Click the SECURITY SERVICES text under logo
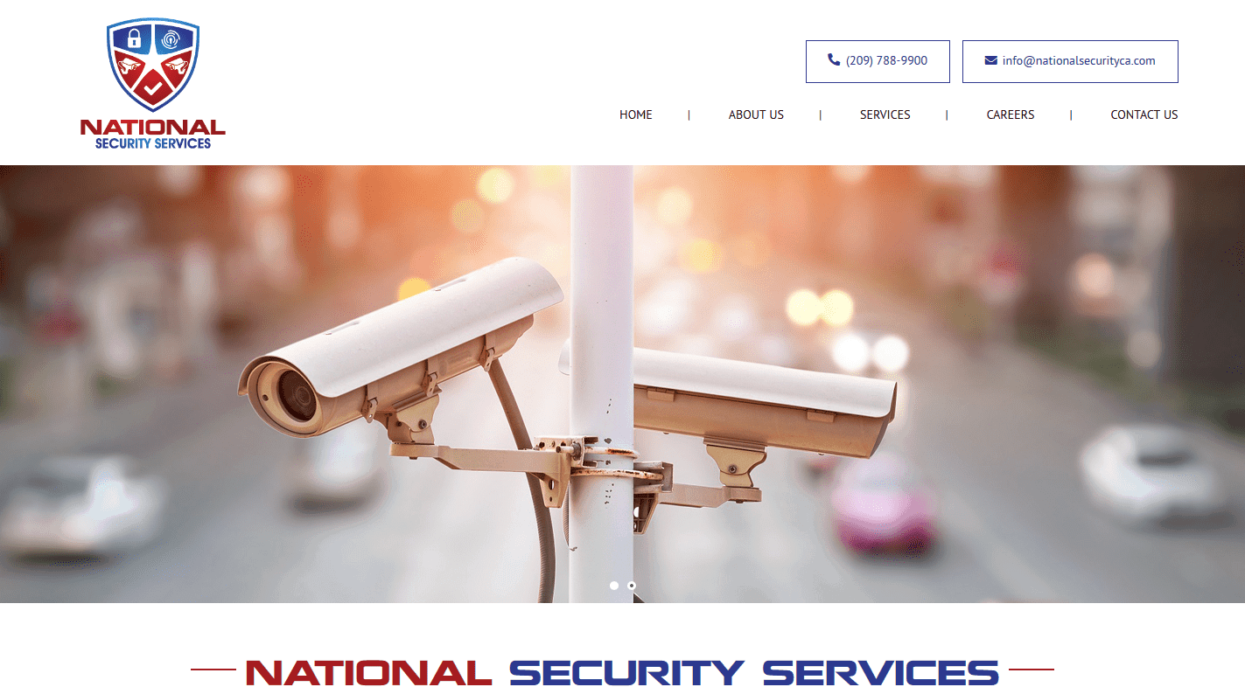Screen dimensions: 1245x687 153,143
